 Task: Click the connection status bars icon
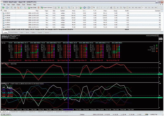pyautogui.click(x=147, y=114)
